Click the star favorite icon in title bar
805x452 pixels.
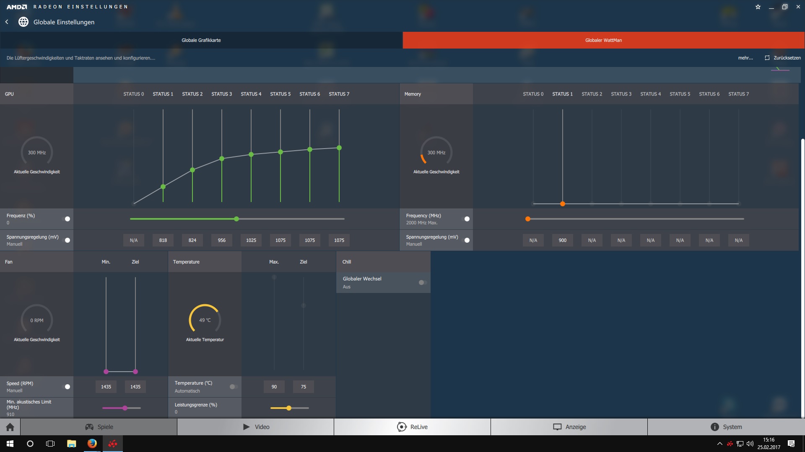[758, 7]
